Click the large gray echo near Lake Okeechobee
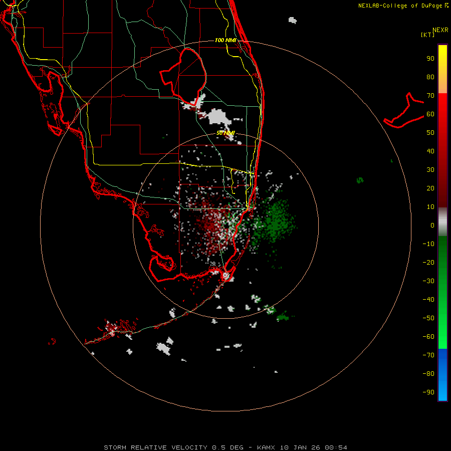The width and height of the screenshot is (451, 451). (x=219, y=116)
